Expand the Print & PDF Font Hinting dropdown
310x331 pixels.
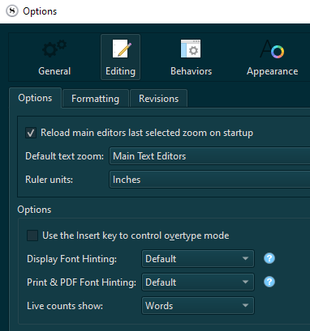(198, 282)
